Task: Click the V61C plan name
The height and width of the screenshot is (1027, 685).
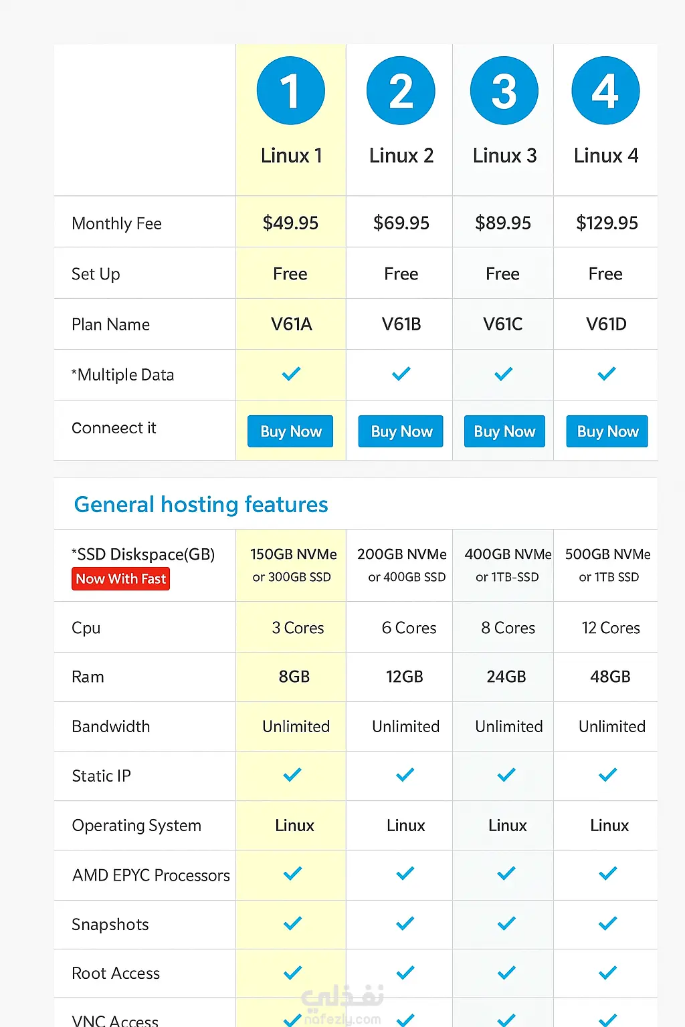Action: pos(502,324)
